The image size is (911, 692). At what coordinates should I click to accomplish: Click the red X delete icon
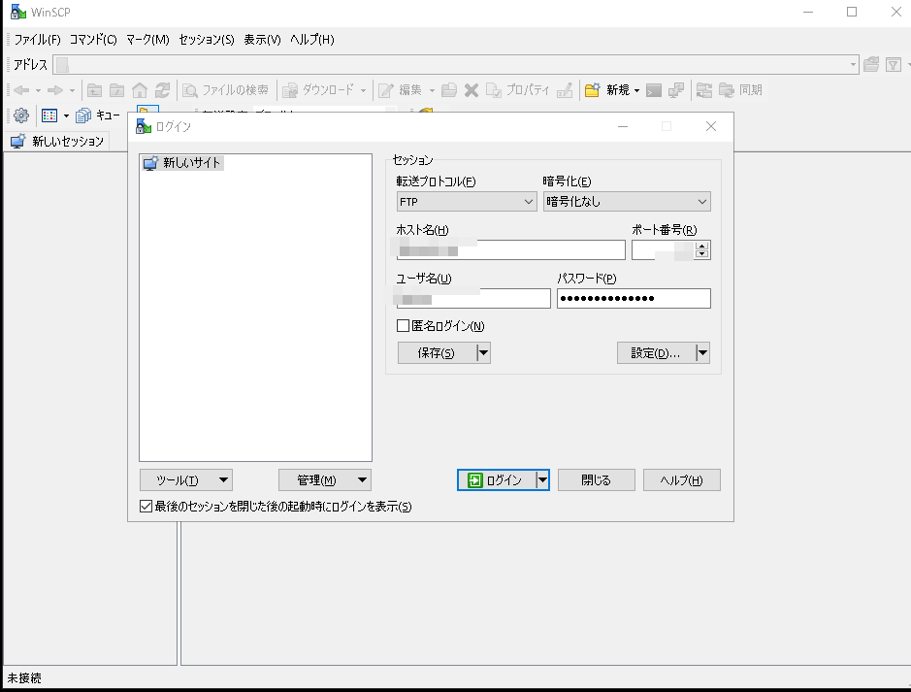tap(472, 90)
